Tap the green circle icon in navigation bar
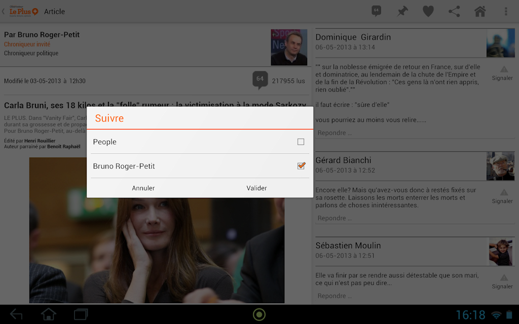The width and height of the screenshot is (519, 324). point(259,314)
